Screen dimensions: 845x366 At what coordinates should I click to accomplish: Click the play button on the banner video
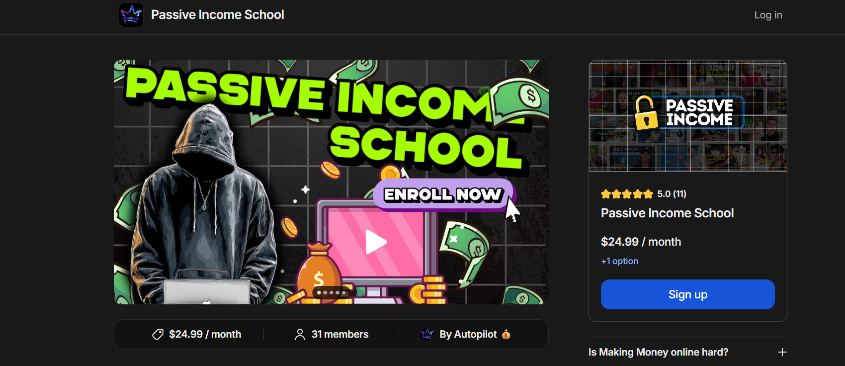376,242
